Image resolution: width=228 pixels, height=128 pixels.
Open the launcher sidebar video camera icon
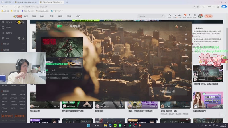pyautogui.click(x=186, y=39)
